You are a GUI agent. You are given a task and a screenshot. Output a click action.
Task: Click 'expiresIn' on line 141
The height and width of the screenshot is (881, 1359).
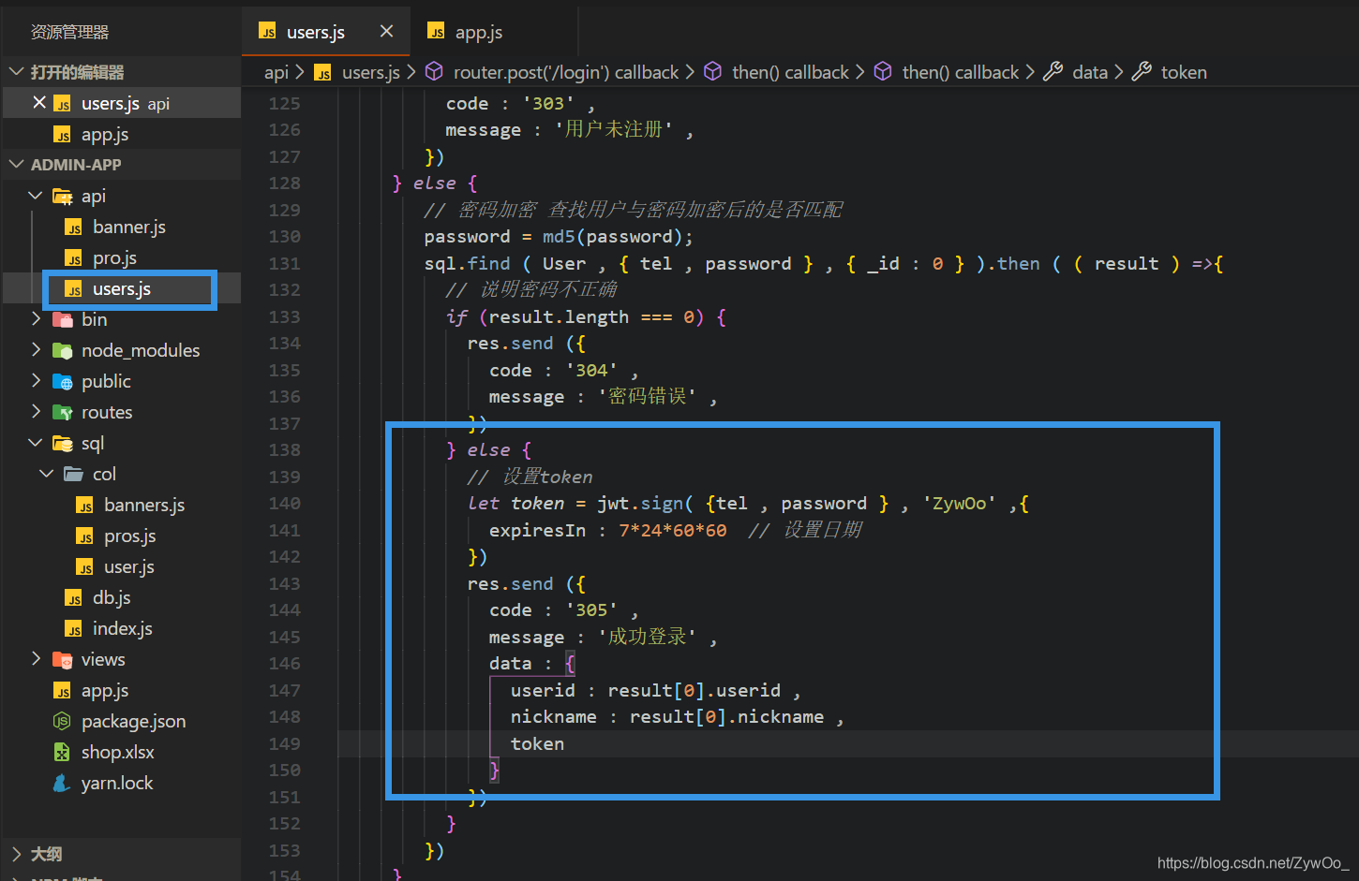[537, 531]
